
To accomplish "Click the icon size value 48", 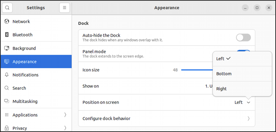I will [x=175, y=70].
